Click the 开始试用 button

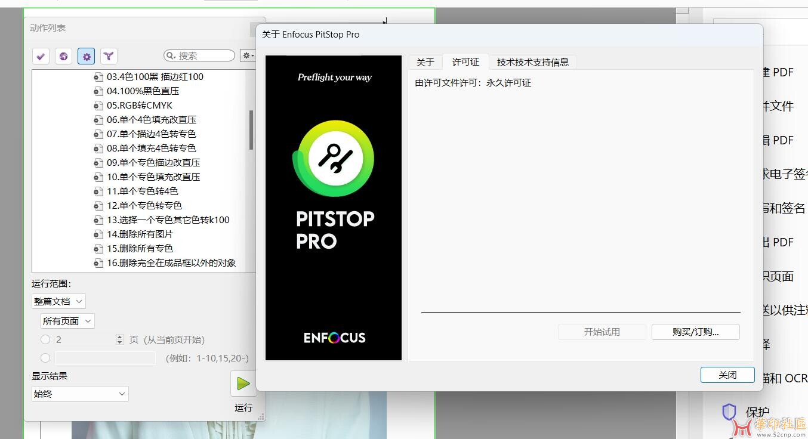click(x=602, y=332)
